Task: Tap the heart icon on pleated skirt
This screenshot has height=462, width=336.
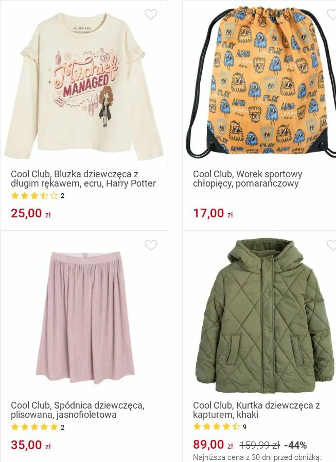Action: coord(151,245)
